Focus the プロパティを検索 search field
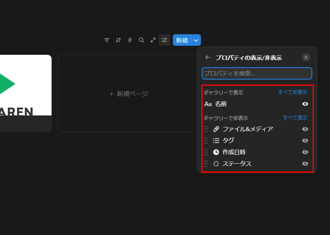Viewport: 330px width, 235px height. click(x=257, y=73)
